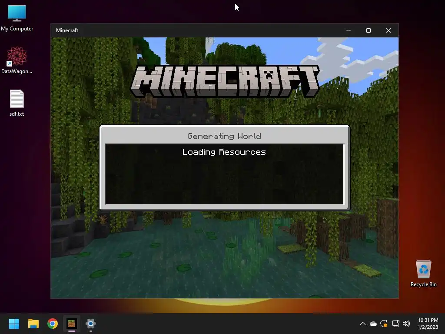Screen dimensions: 445x334
Task: Open the My Computer desktop icon
Action: point(17,18)
